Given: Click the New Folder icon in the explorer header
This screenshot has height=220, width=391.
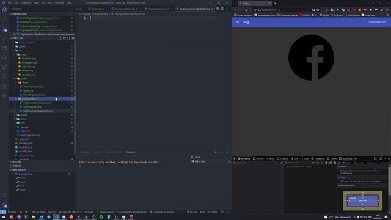Looking at the screenshot, I should pos(64,38).
